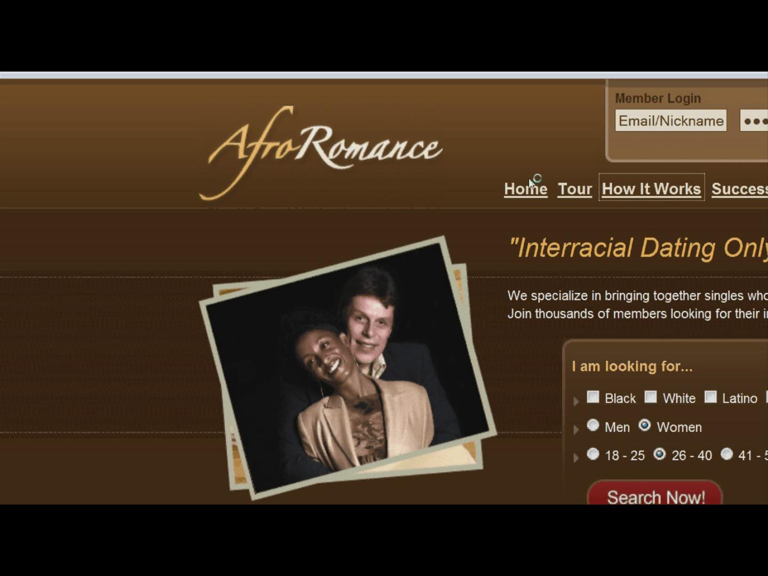Viewport: 768px width, 576px height.
Task: Click the Email/Nickname login field
Action: 671,121
